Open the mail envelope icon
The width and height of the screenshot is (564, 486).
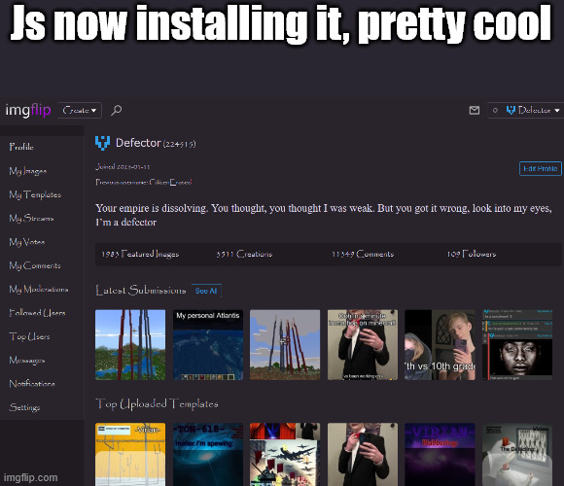point(475,110)
